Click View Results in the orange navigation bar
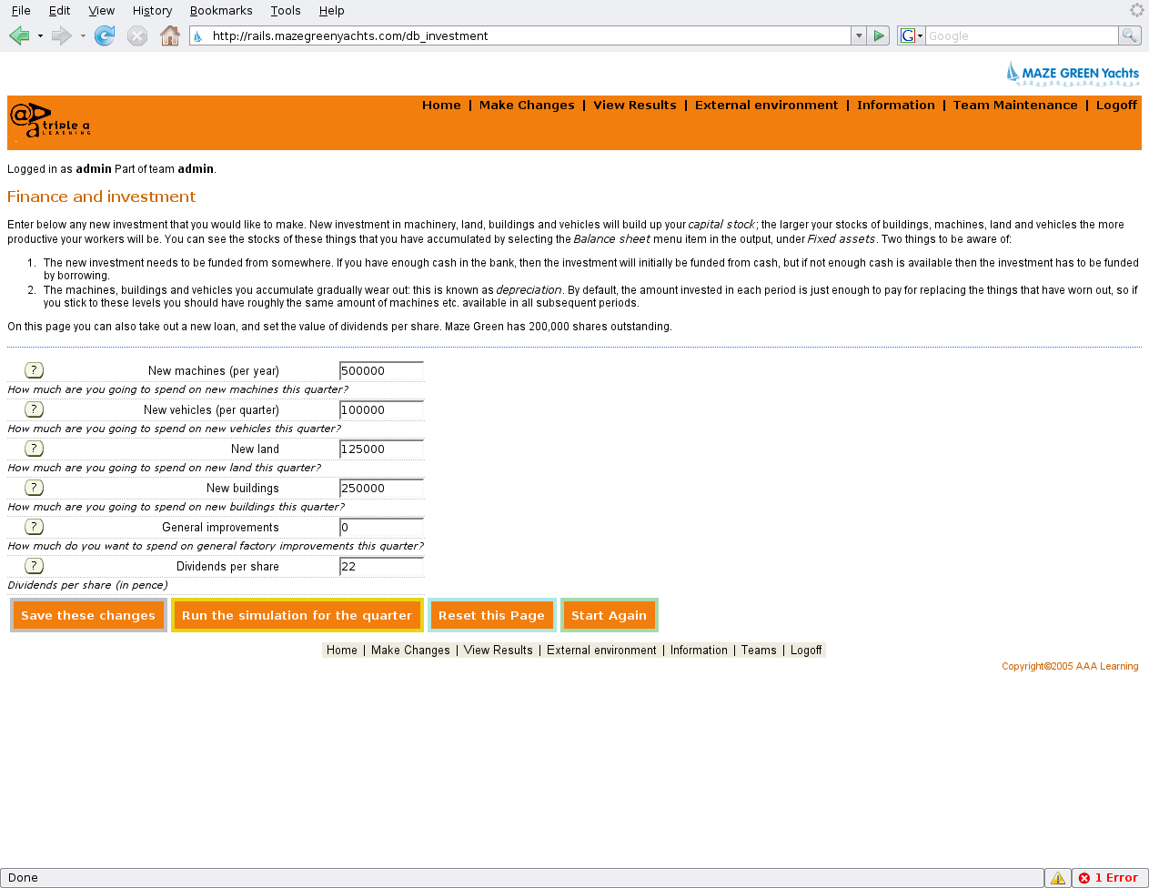 [x=634, y=106]
